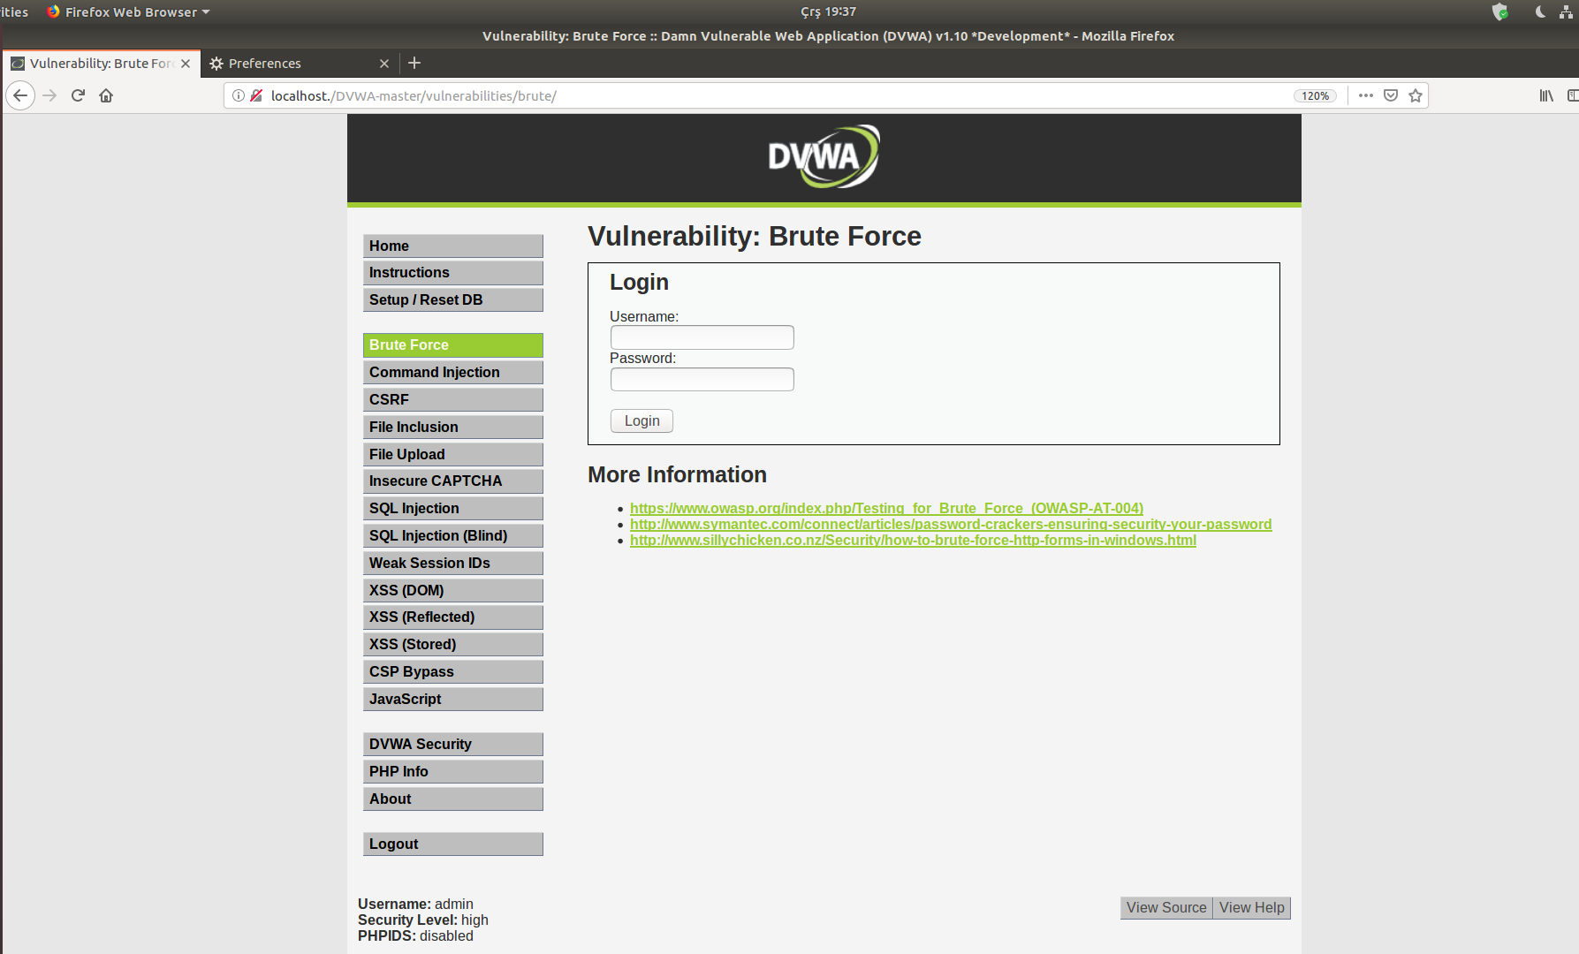
Task: Reset zoom via the 120% badge
Action: [x=1315, y=95]
